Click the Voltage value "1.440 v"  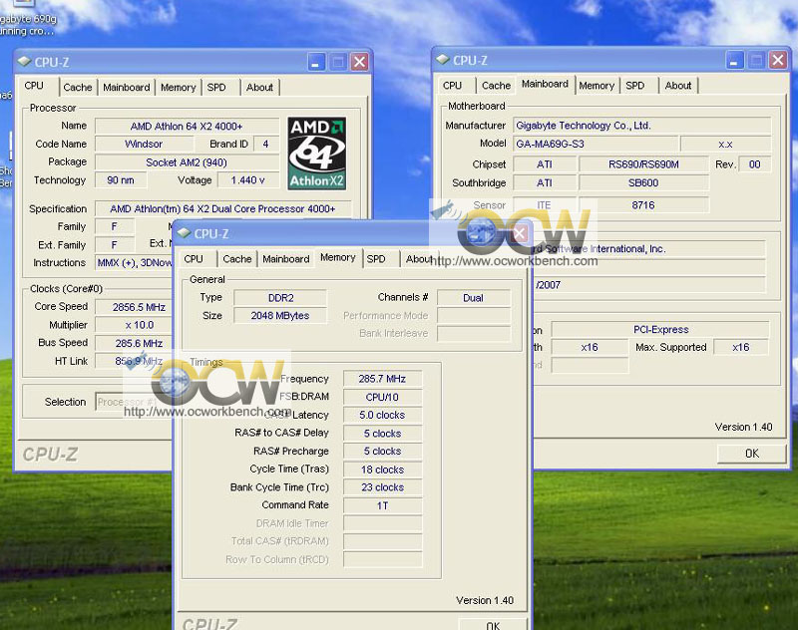pos(247,180)
